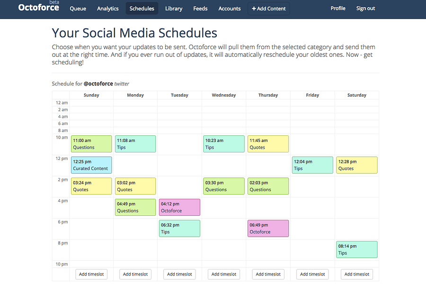Add timeslot for Saturday
The width and height of the screenshot is (426, 284).
357,274
